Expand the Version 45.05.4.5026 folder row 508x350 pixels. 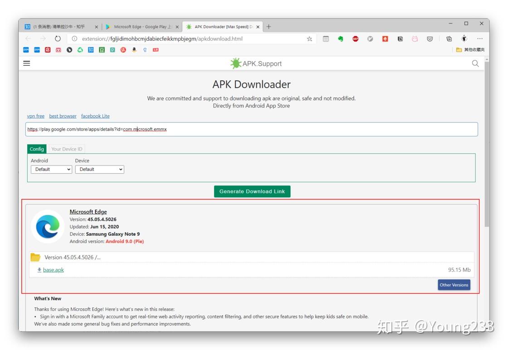pyautogui.click(x=251, y=258)
